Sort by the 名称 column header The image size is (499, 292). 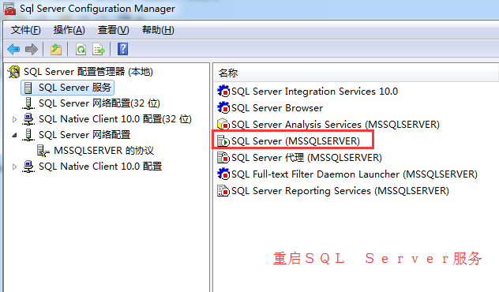click(355, 73)
